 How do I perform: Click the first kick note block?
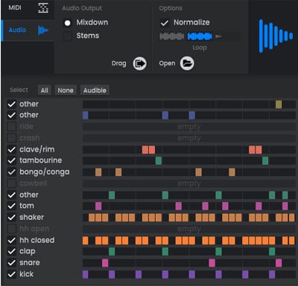click(85, 274)
